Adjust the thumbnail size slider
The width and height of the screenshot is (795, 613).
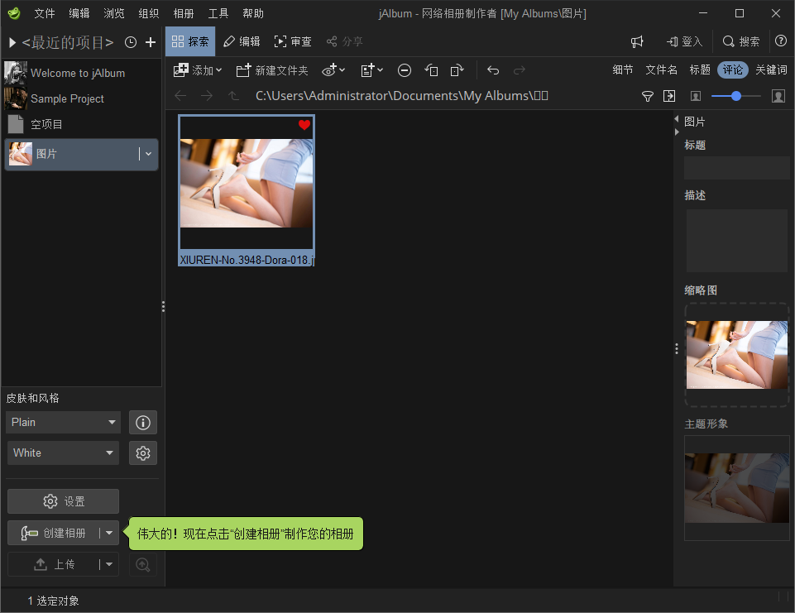[x=736, y=96]
